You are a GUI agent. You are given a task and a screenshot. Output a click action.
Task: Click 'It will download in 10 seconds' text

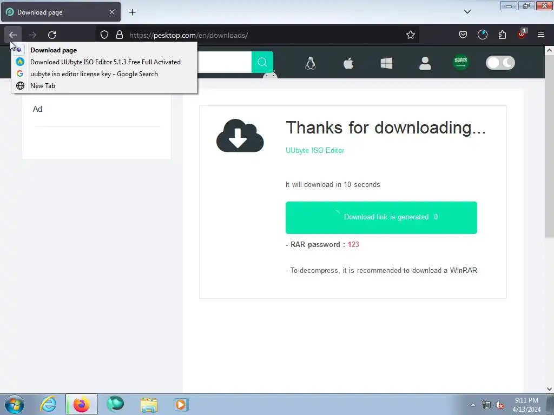[x=333, y=184]
